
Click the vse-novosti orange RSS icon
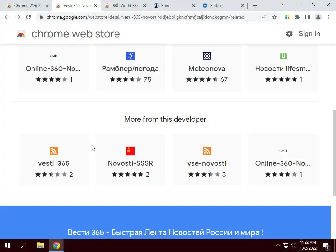tap(207, 151)
